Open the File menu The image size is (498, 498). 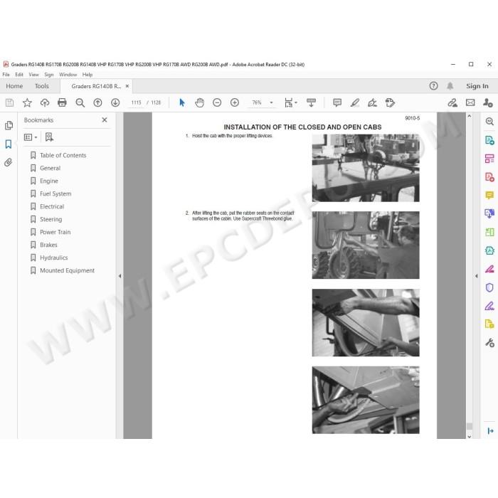coord(6,74)
